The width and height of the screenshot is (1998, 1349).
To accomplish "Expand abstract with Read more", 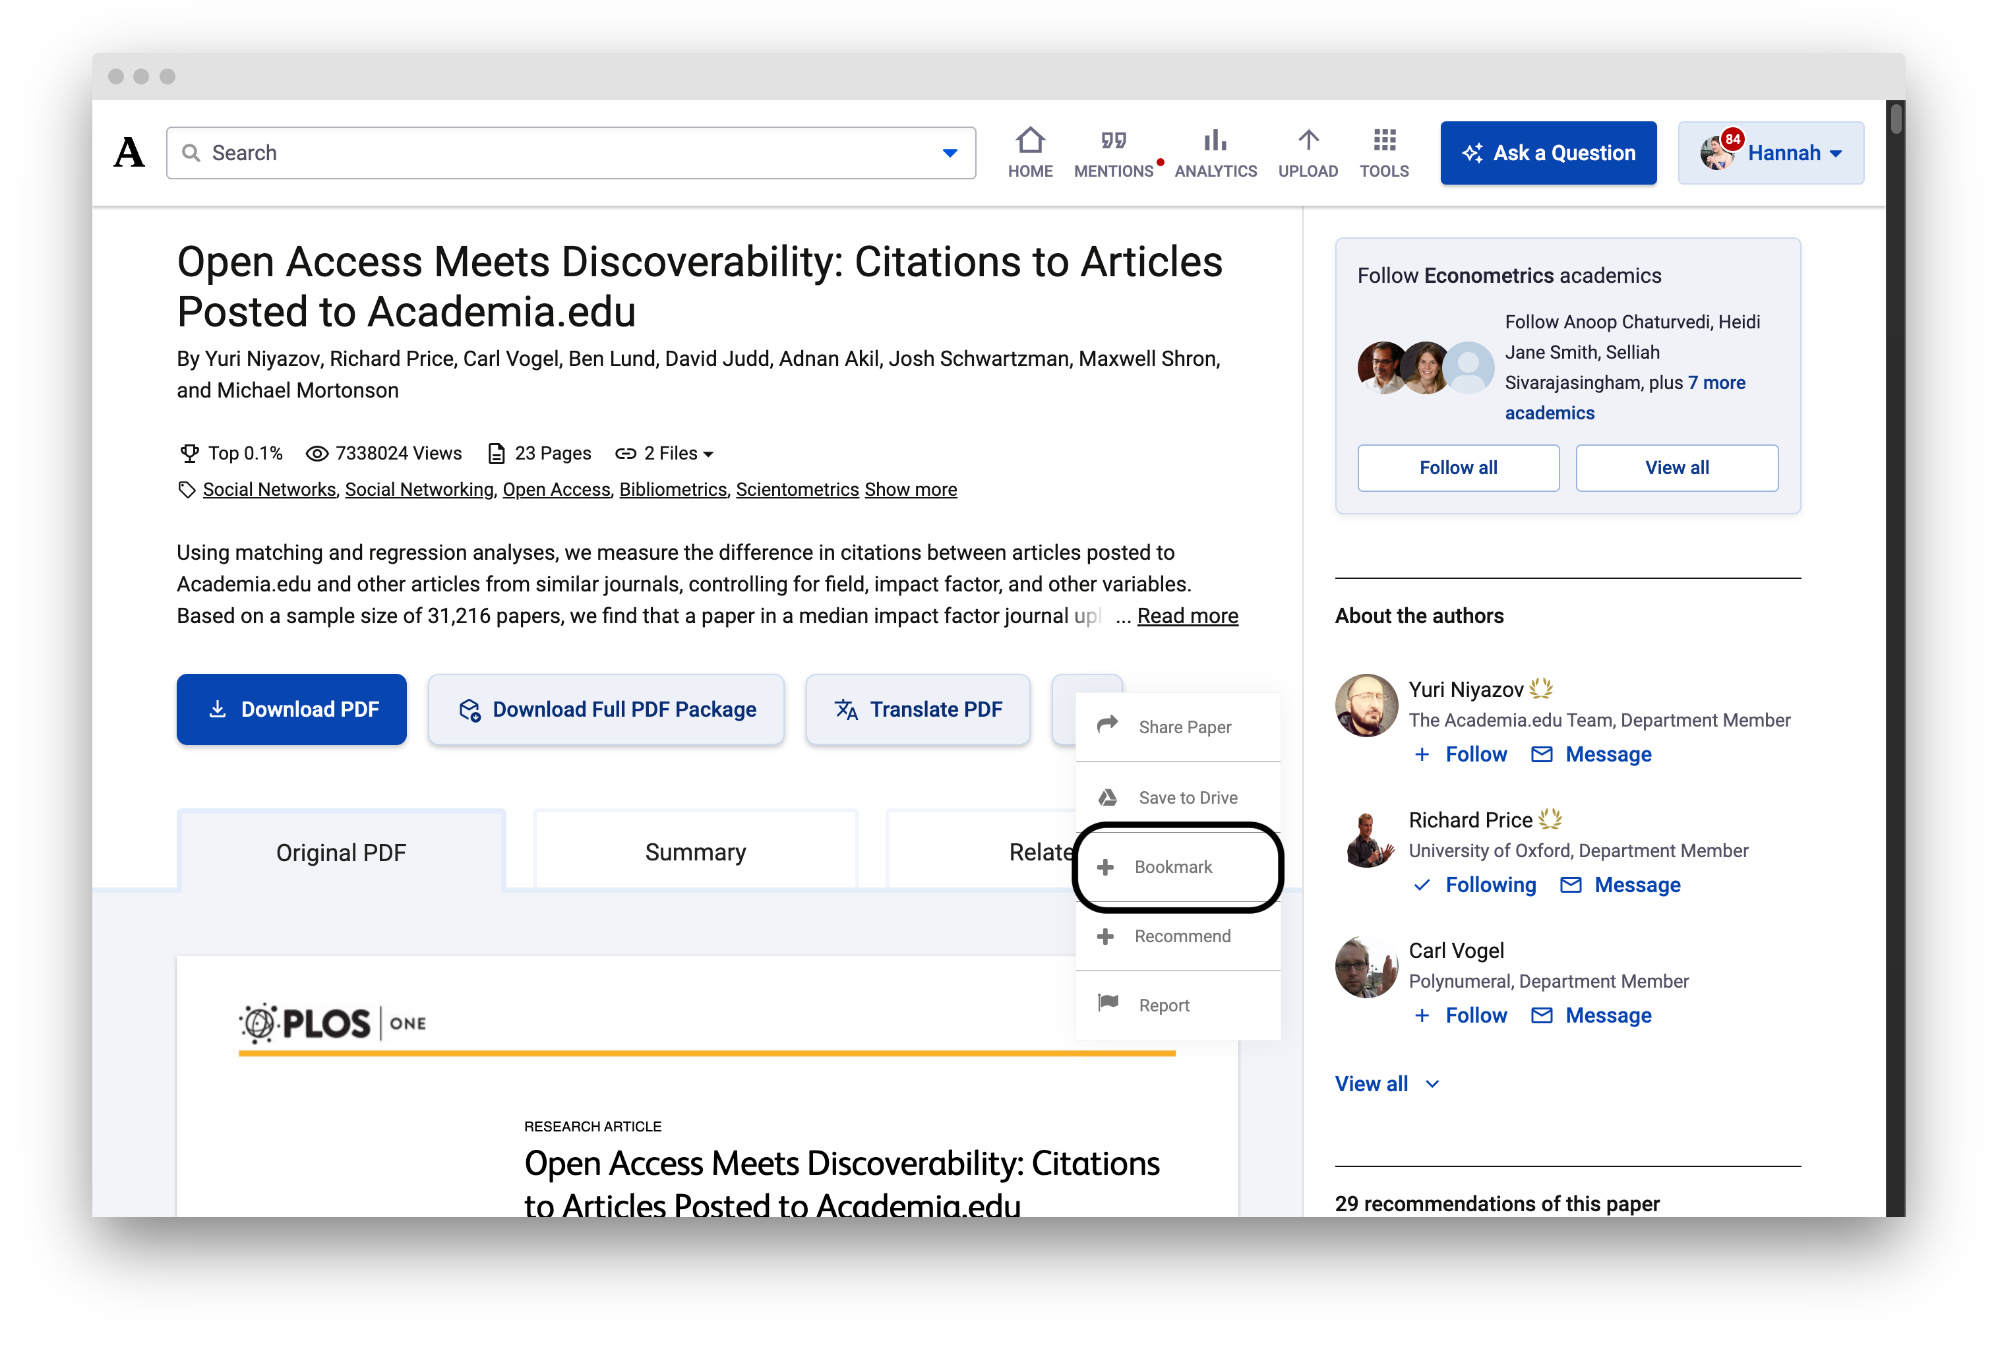I will 1188,616.
